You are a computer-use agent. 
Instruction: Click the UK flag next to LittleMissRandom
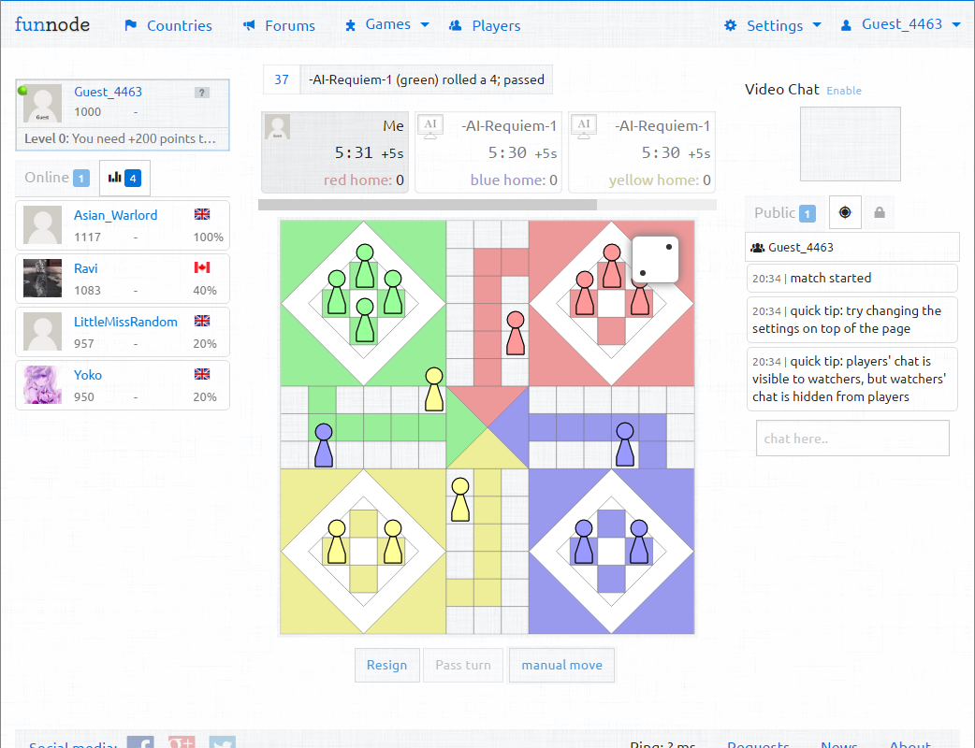pos(202,322)
